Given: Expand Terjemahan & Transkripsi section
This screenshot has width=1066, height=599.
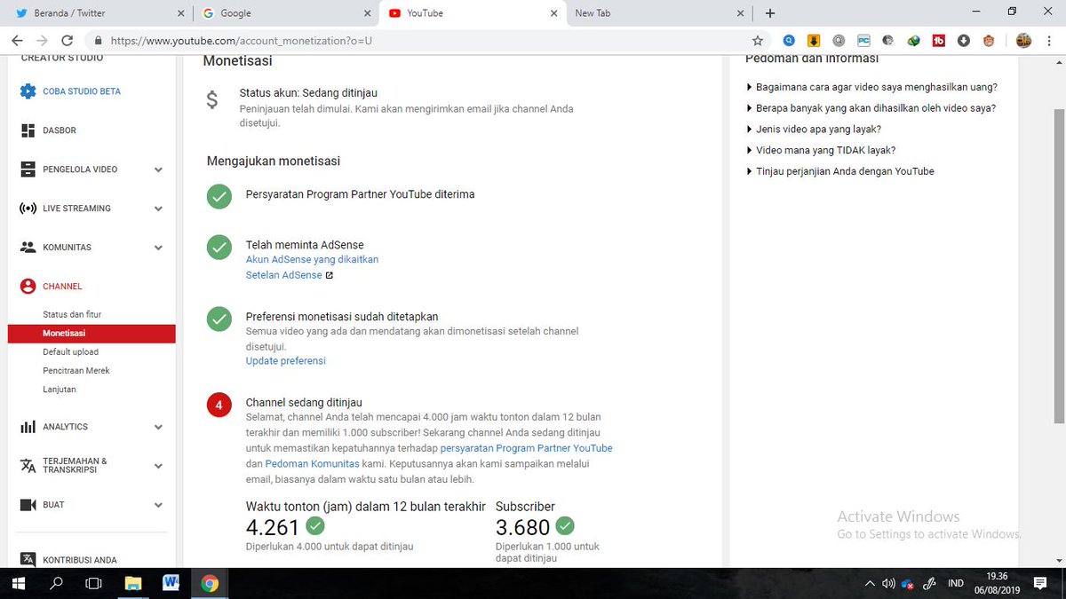Looking at the screenshot, I should pyautogui.click(x=158, y=466).
